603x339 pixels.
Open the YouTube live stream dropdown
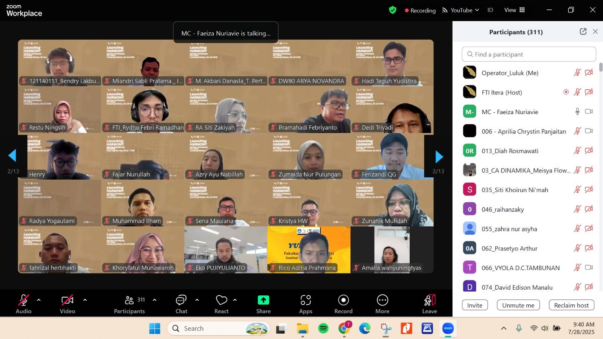pyautogui.click(x=461, y=10)
